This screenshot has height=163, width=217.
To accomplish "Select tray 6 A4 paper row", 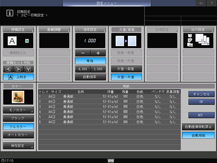I will [x=110, y=122].
